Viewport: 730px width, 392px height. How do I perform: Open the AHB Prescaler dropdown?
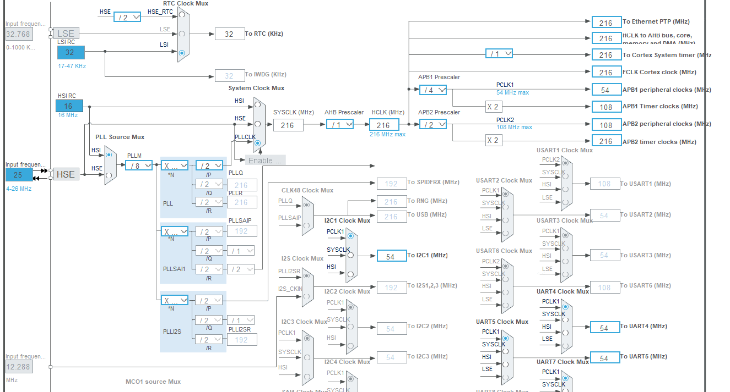(x=340, y=125)
